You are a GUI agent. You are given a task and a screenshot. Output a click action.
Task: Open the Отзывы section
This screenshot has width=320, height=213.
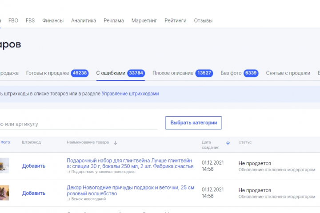(203, 20)
